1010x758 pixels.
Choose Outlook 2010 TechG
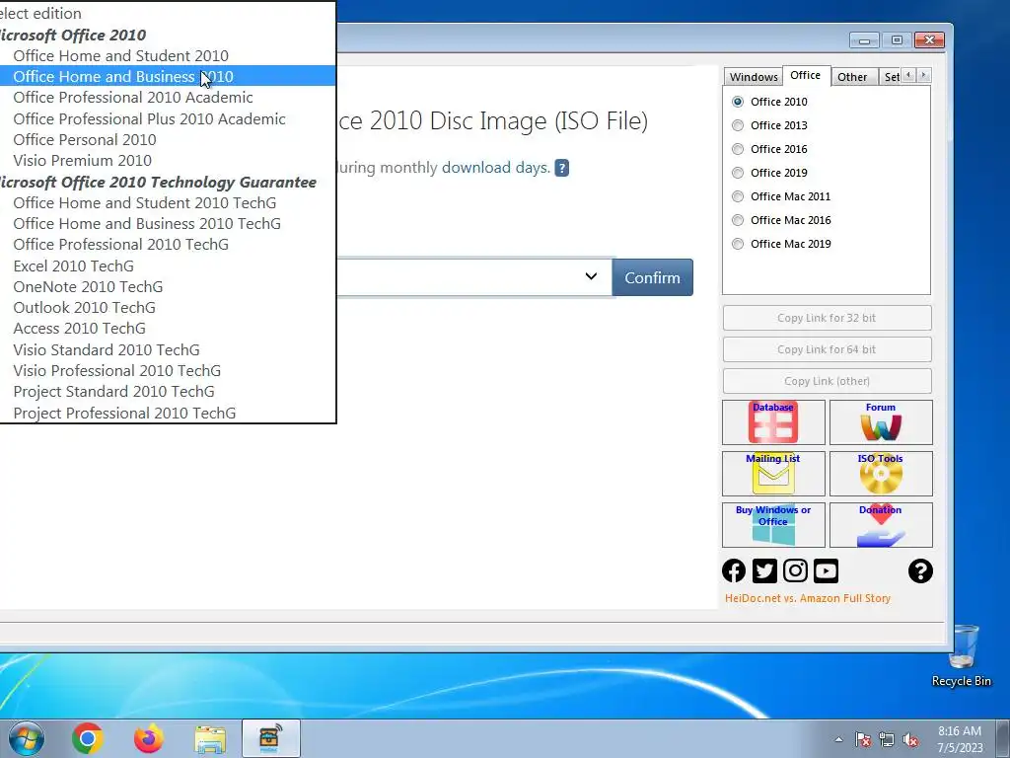(x=168, y=308)
